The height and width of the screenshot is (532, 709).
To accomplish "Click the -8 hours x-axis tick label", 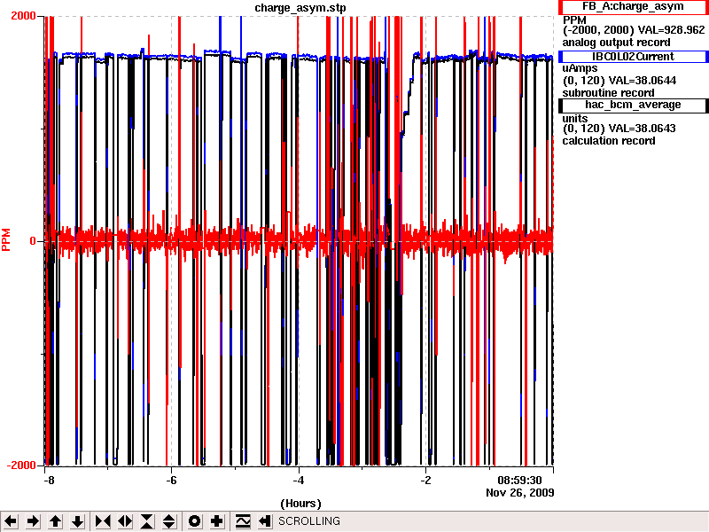I will tap(49, 481).
